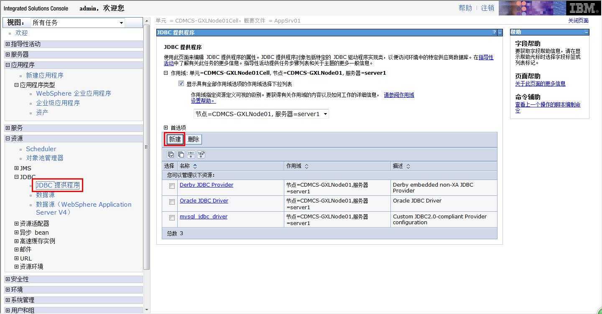
Task: Open 数据源（WebSphere Application Server V4）
Action: tap(84, 208)
